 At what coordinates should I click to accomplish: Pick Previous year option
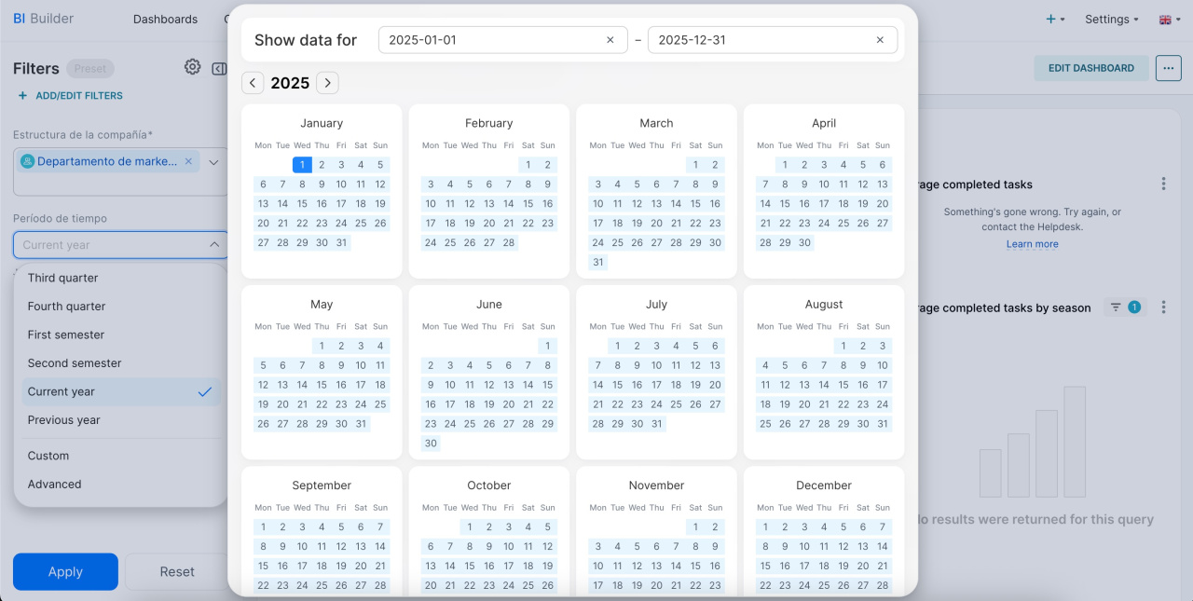click(x=121, y=420)
